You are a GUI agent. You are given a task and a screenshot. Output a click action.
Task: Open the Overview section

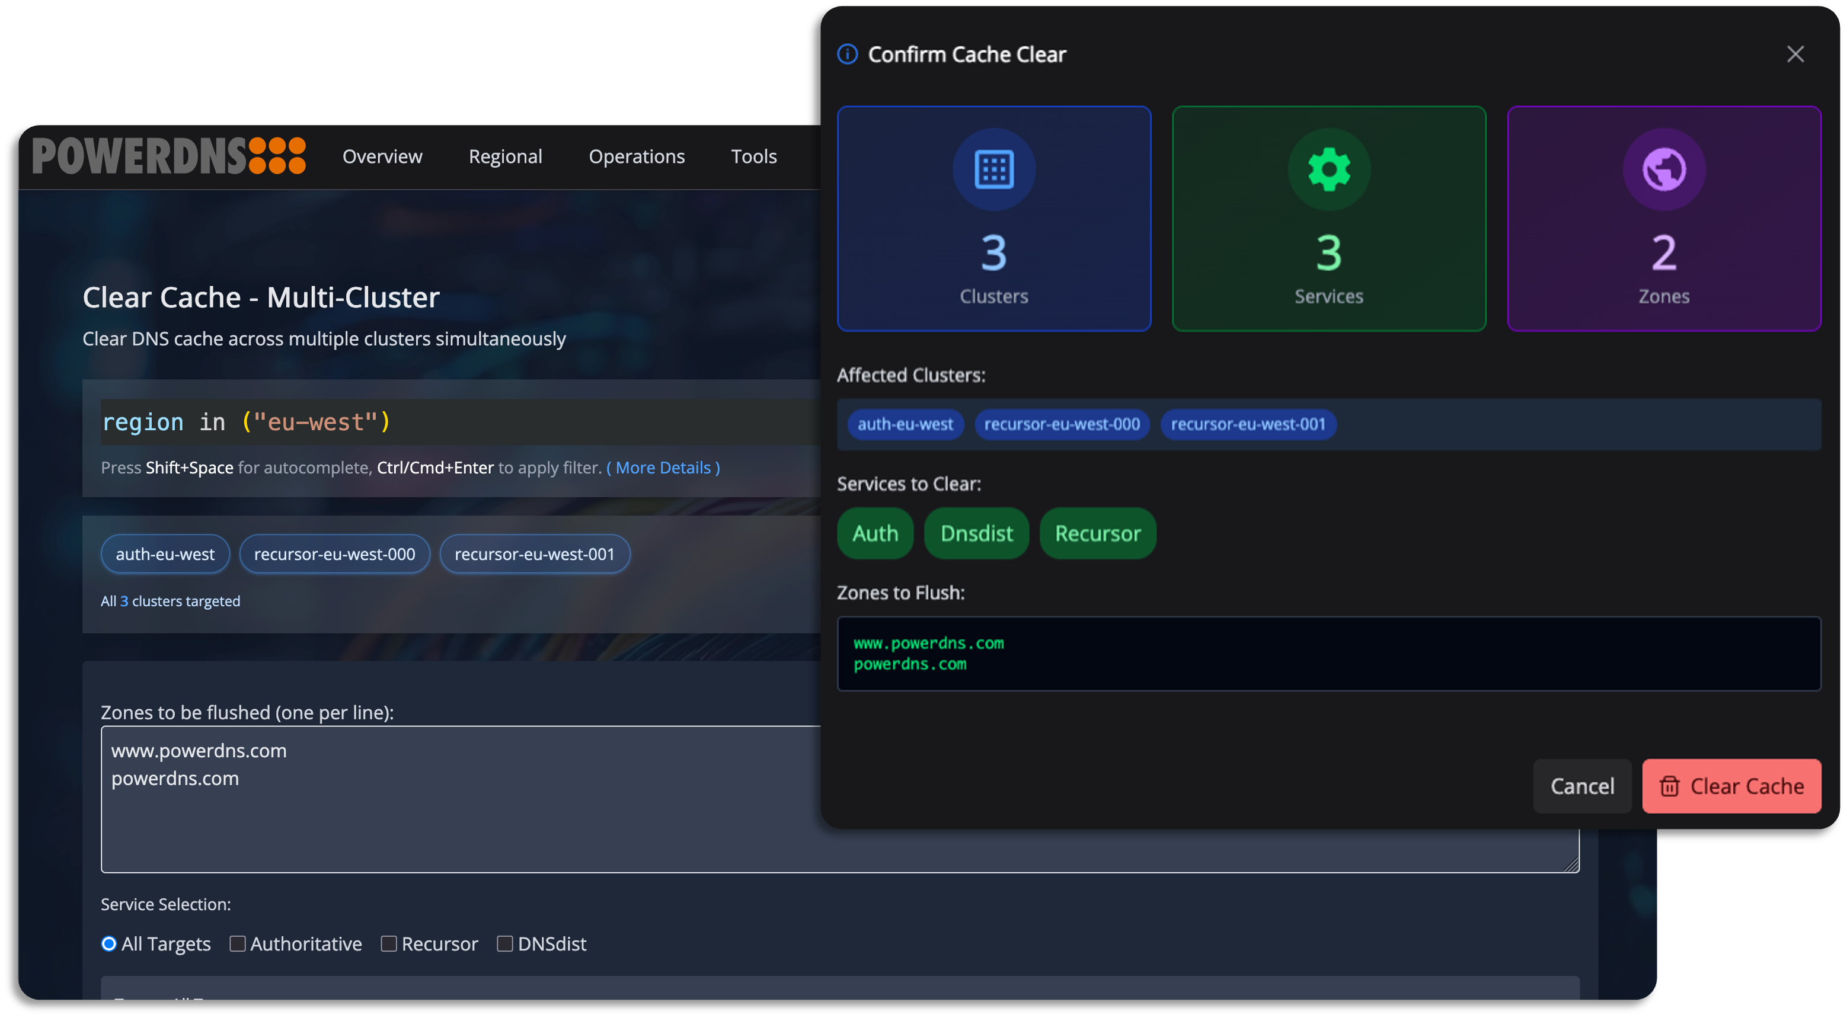383,156
